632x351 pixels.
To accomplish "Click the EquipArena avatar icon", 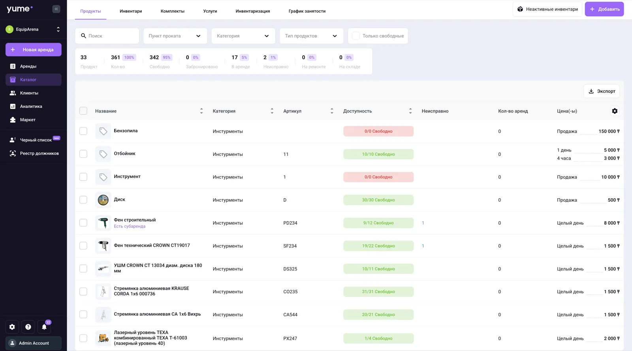I will [9, 29].
